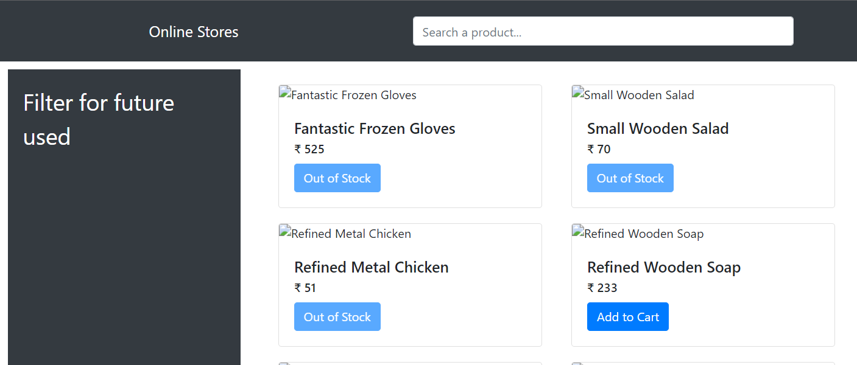Viewport: 857px width, 365px height.
Task: Click the broken image icon for Refined Wooden Soap
Action: point(578,232)
